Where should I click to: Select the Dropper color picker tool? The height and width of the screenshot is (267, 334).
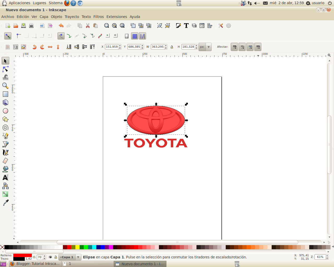[5, 203]
